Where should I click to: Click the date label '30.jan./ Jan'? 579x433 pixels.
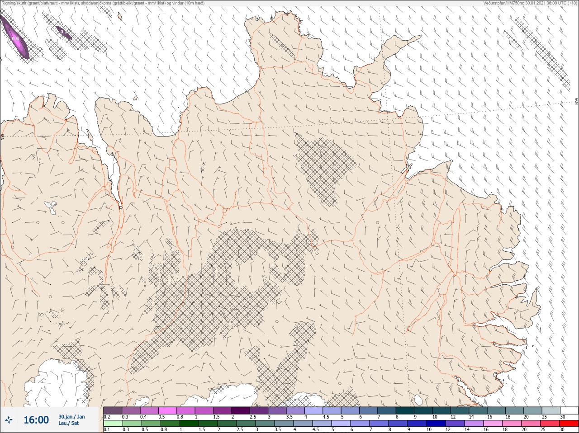[71, 417]
